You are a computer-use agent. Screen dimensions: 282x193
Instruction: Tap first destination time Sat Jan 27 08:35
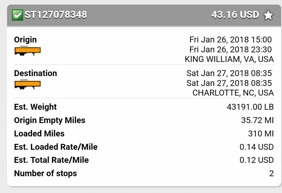(229, 73)
